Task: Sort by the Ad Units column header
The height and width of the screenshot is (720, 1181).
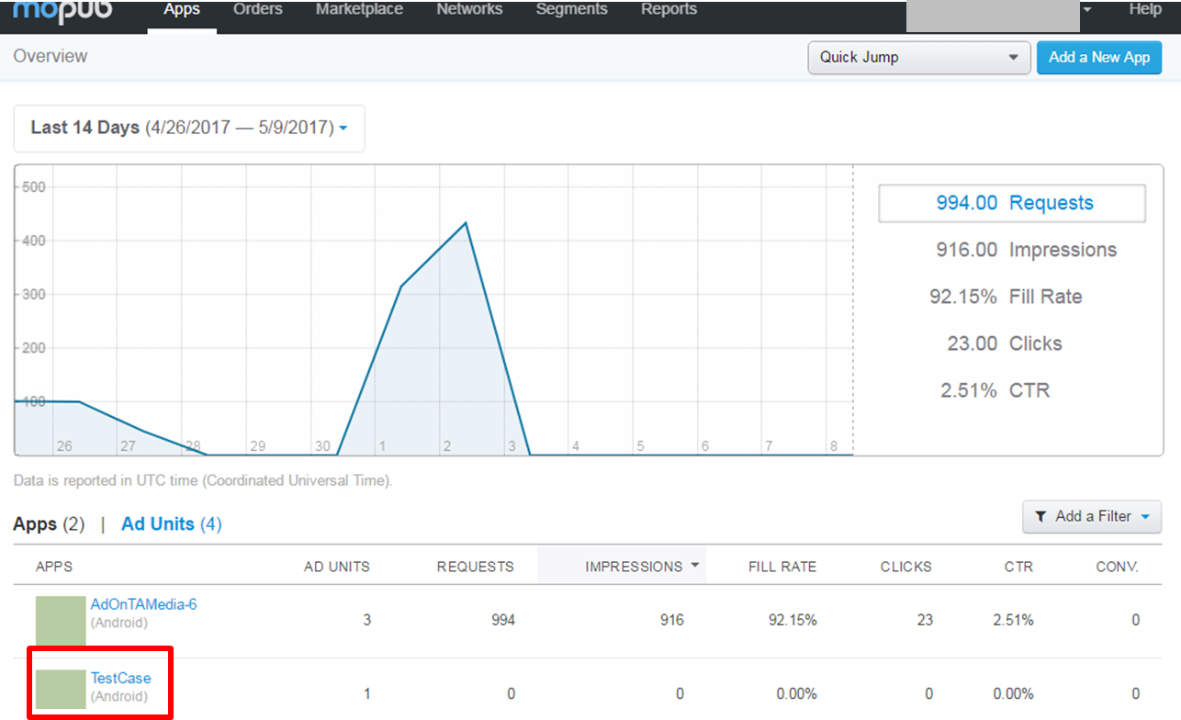Action: pos(337,567)
